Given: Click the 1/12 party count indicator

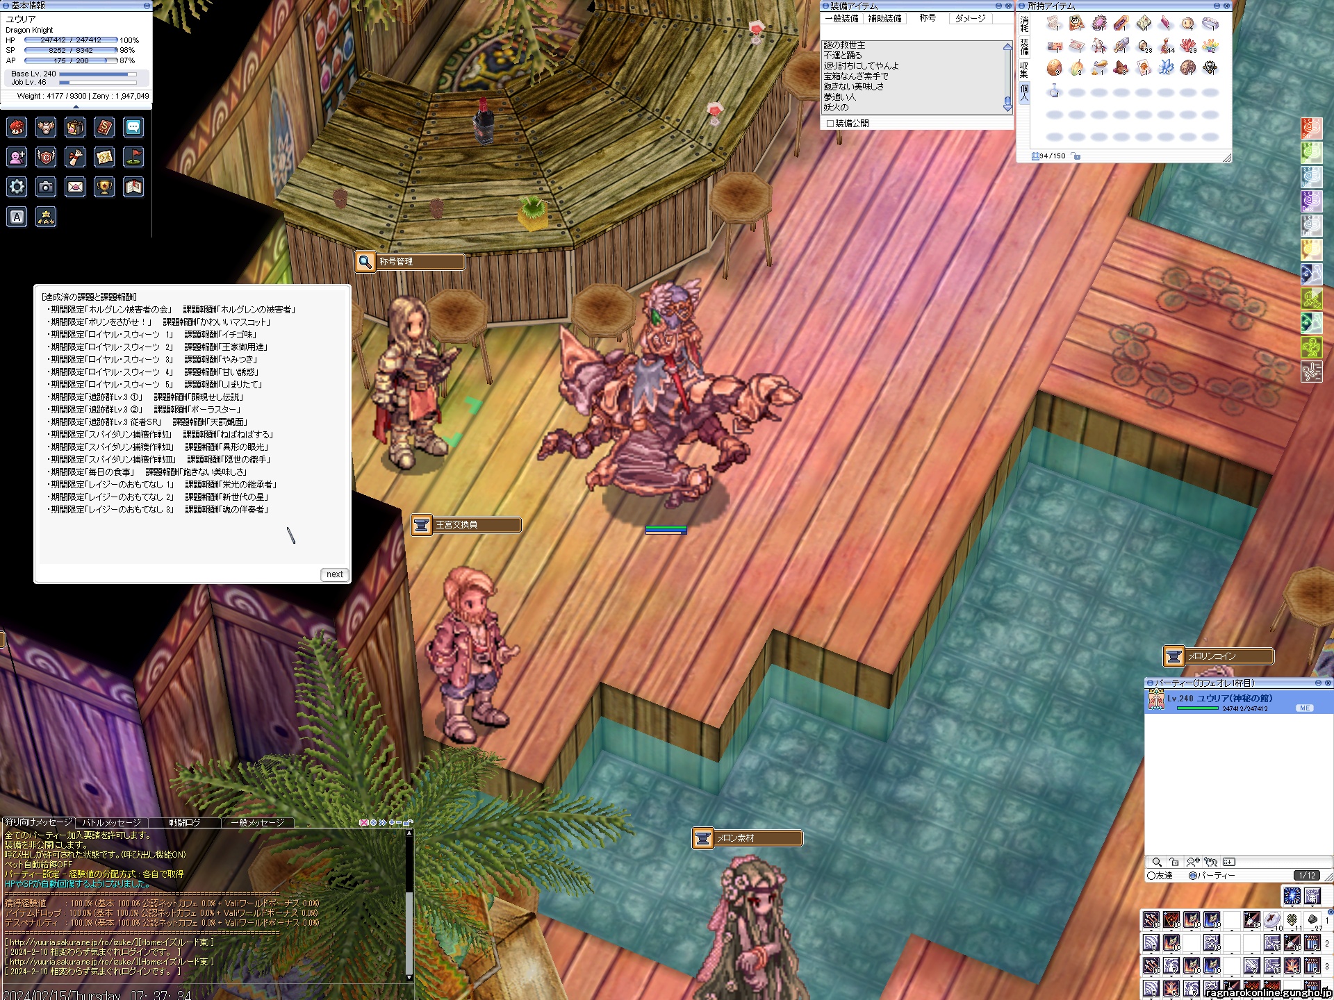Looking at the screenshot, I should click(x=1307, y=876).
